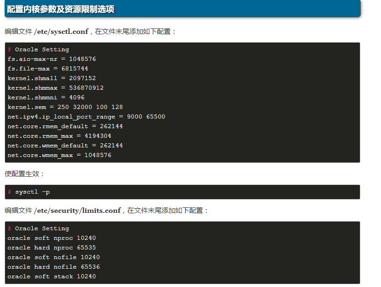
Task: Click the line kernel.sem = 250 32000 100 128
Action: click(x=65, y=107)
